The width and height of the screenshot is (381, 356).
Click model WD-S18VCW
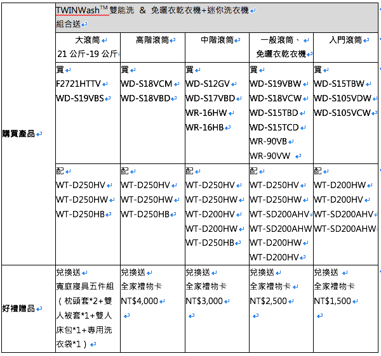tap(276, 98)
